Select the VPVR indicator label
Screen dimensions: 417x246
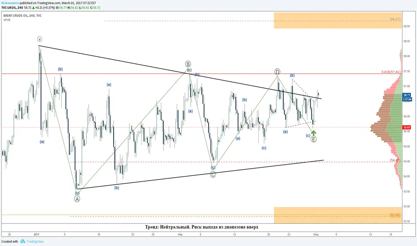7,20
